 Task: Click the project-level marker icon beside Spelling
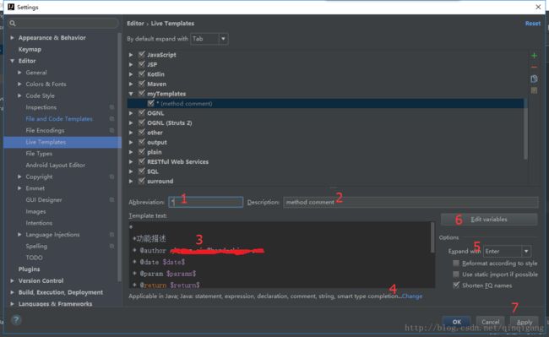tap(111, 246)
